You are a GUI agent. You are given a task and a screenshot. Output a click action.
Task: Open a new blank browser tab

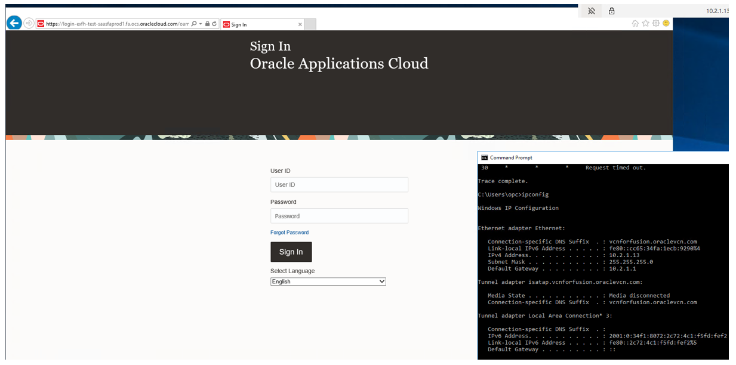click(310, 24)
